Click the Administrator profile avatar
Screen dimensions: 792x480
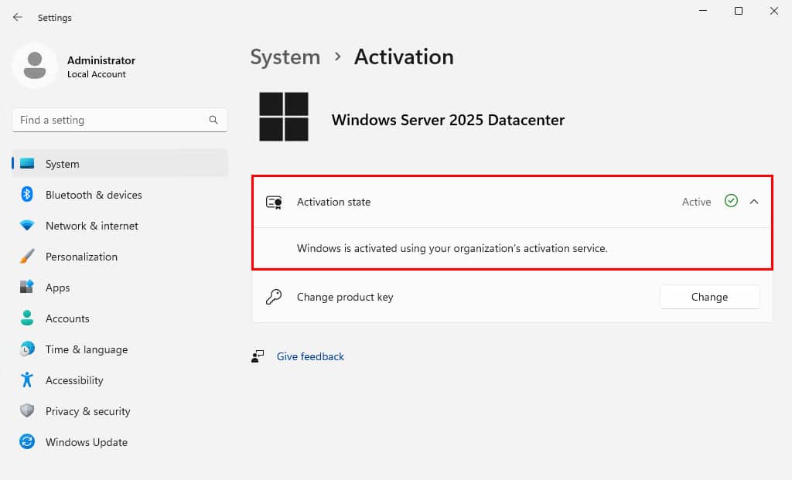coord(34,66)
